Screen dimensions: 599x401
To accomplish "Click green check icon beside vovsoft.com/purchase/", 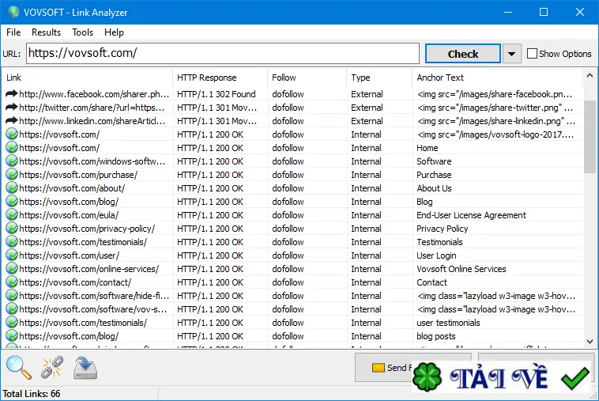I will pos(12,175).
